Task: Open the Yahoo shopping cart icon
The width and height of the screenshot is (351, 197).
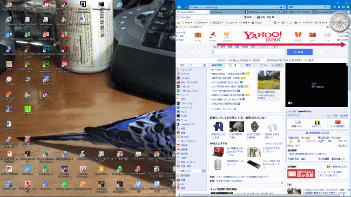Action: [x=227, y=36]
